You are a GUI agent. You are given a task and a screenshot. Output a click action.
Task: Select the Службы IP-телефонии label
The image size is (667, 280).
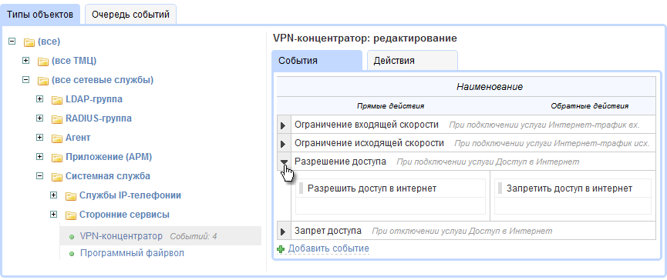130,195
